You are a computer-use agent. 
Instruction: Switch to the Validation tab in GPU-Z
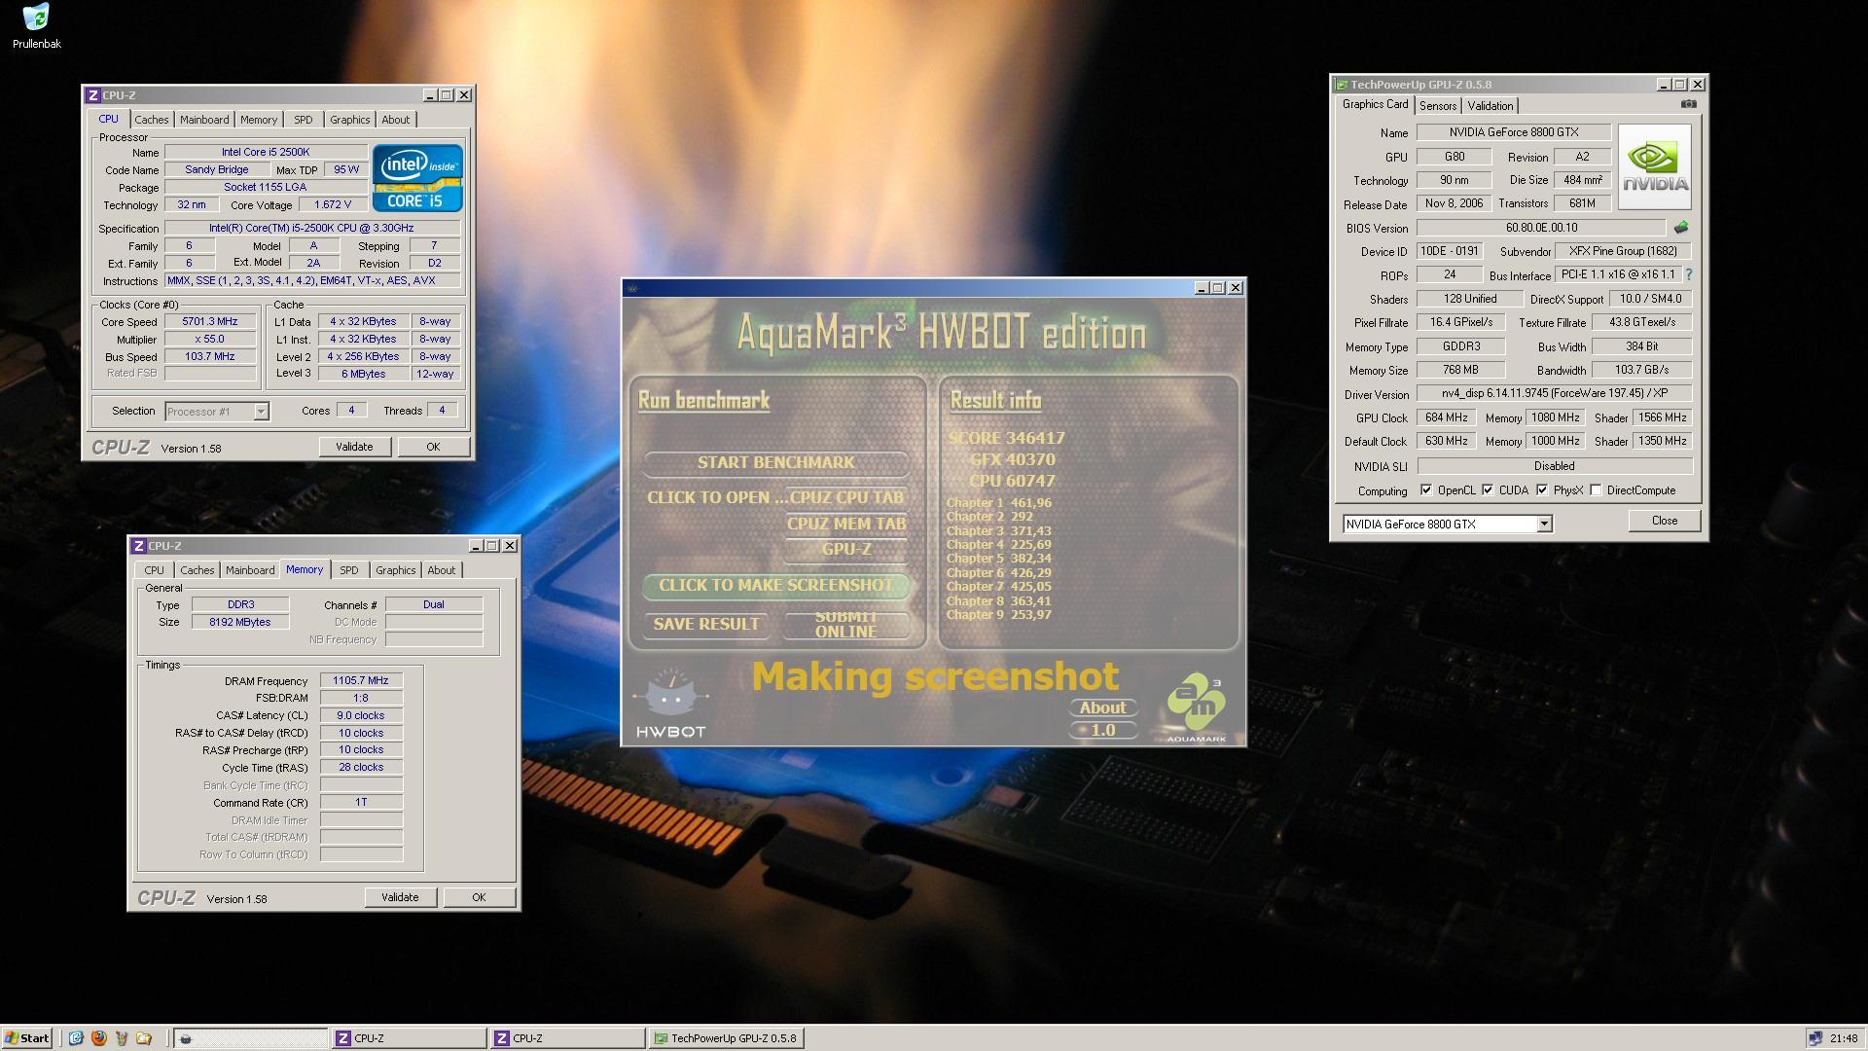[1490, 106]
